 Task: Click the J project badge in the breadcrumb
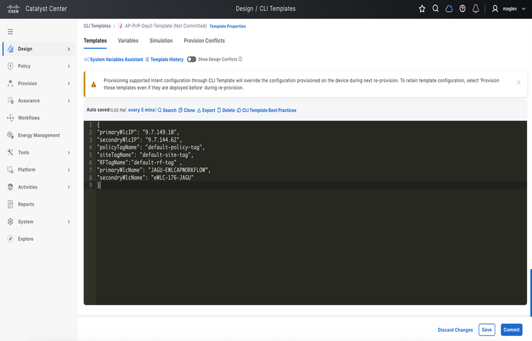[x=120, y=26]
